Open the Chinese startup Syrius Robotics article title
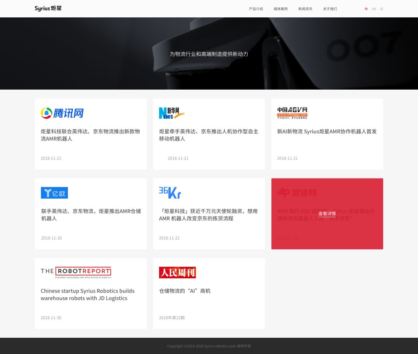The width and height of the screenshot is (418, 354). 87,294
